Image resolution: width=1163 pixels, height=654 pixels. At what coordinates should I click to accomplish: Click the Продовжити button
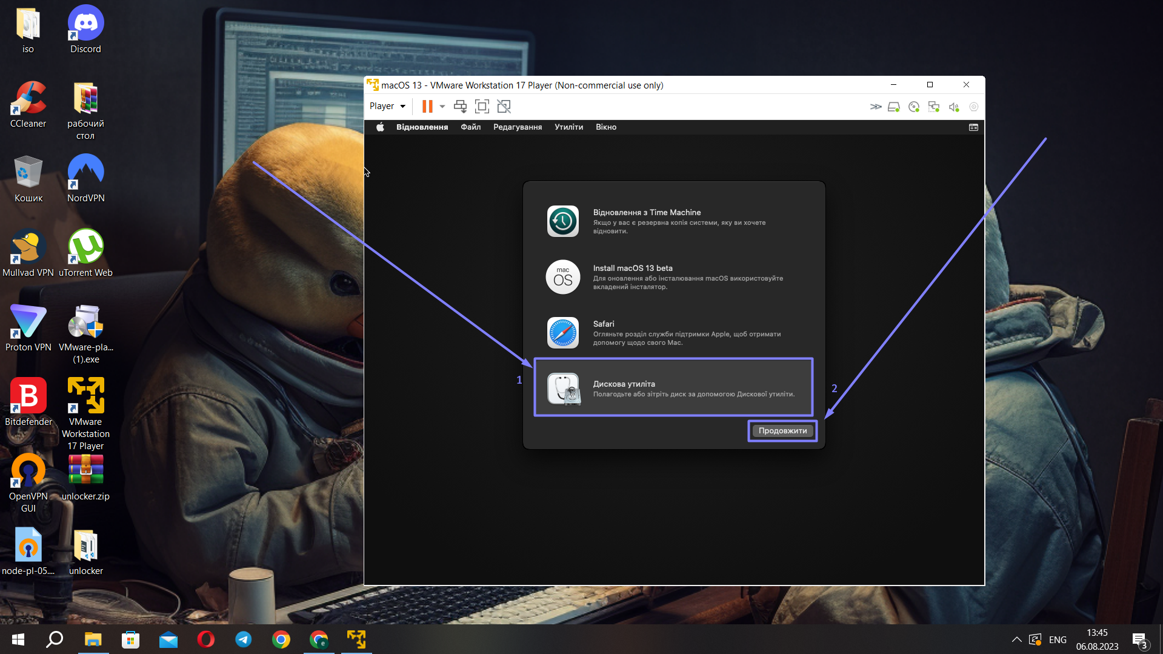(x=782, y=431)
